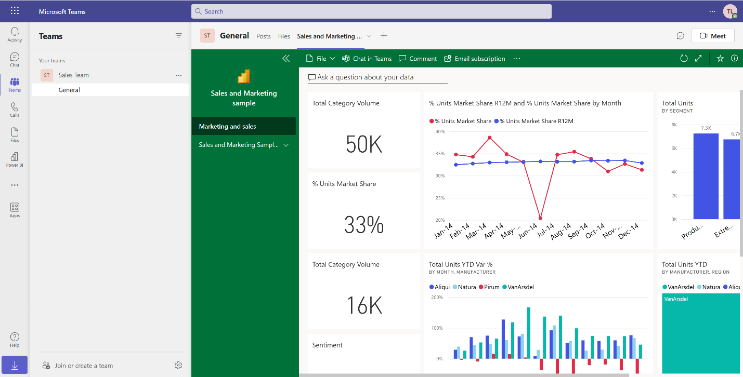Select Sales Team in teams list
The width and height of the screenshot is (743, 377).
[73, 75]
